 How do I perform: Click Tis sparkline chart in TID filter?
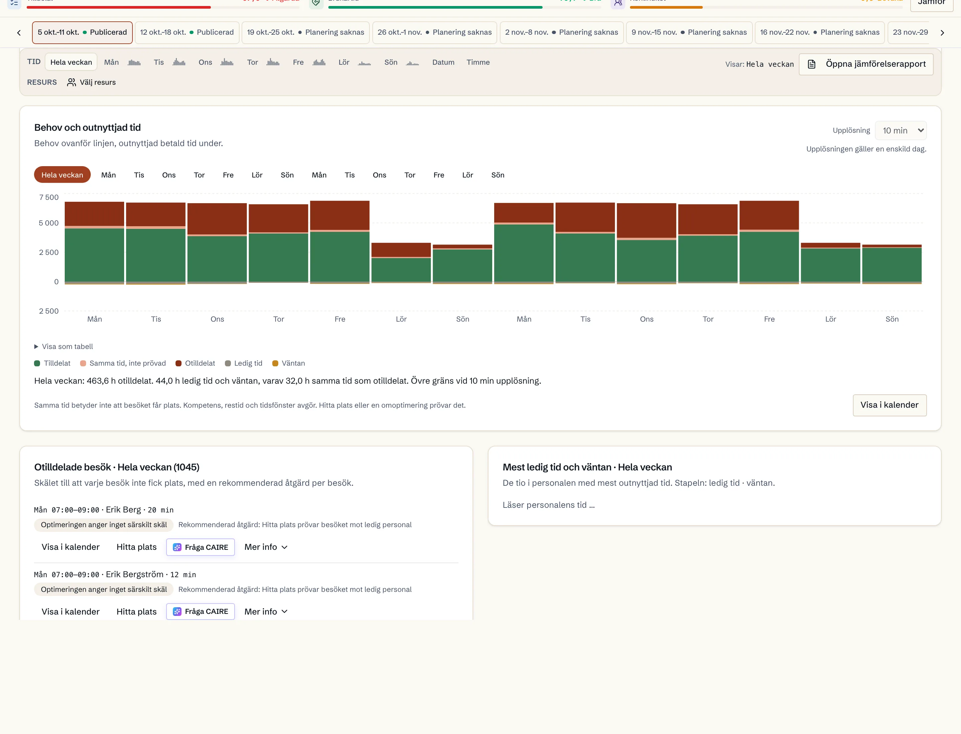pos(179,62)
